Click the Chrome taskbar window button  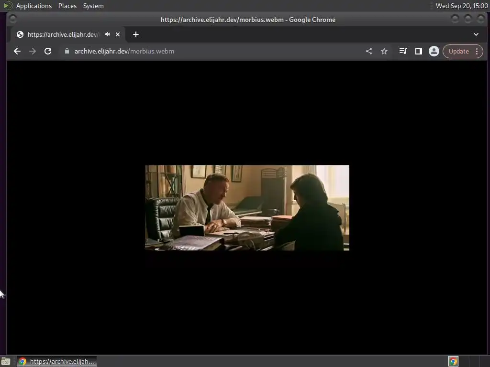56,361
